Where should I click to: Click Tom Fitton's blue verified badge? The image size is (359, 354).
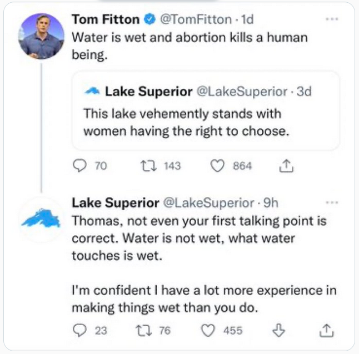click(149, 19)
